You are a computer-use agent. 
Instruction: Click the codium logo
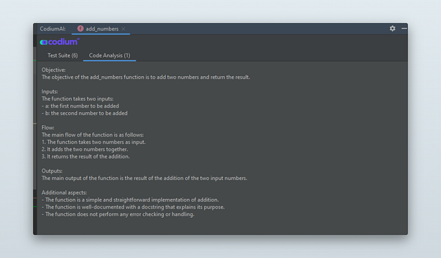tap(60, 42)
